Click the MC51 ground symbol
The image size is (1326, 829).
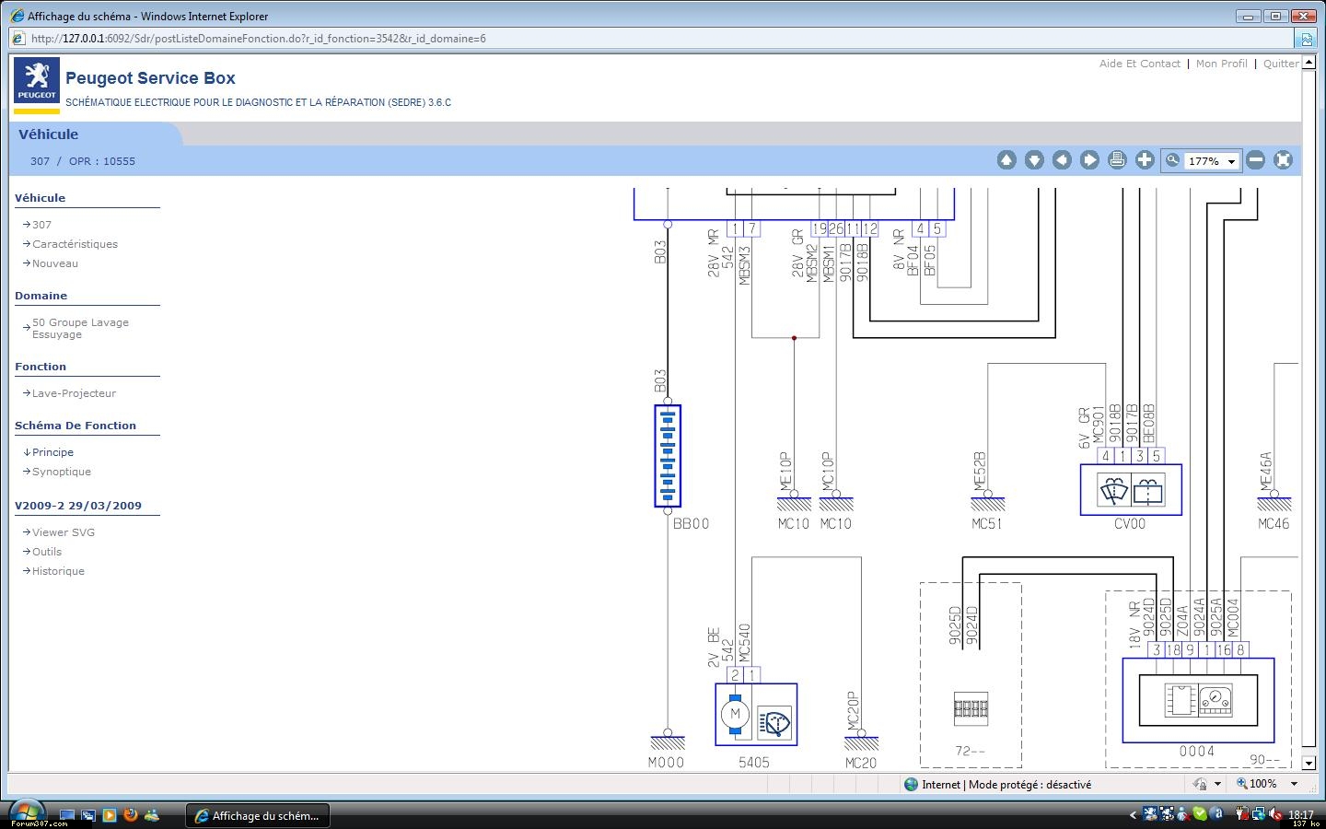[x=987, y=503]
